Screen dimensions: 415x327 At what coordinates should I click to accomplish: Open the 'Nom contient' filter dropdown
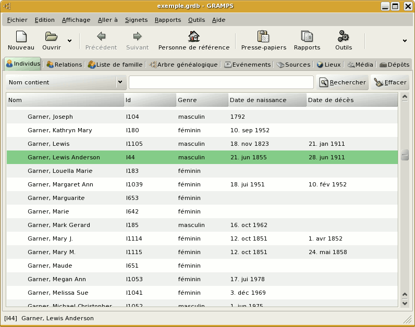click(x=66, y=82)
